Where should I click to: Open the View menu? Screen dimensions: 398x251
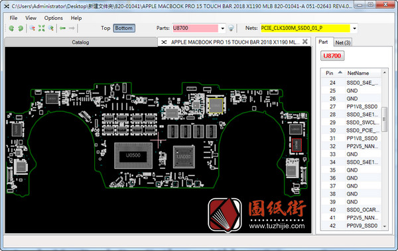click(31, 18)
